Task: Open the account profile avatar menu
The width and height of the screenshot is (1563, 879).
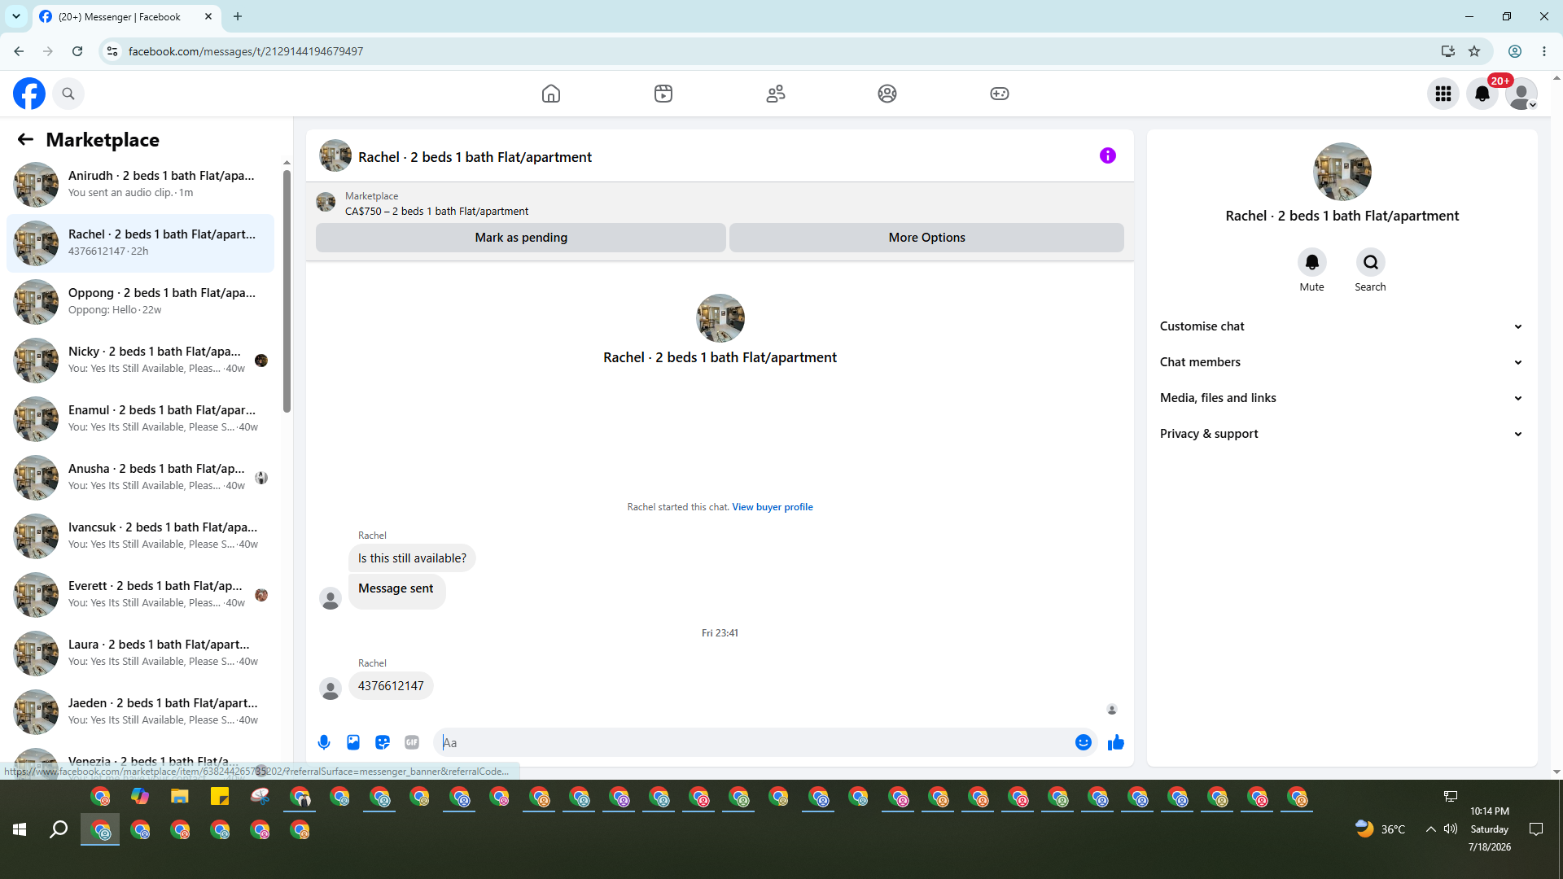Action: click(x=1521, y=94)
